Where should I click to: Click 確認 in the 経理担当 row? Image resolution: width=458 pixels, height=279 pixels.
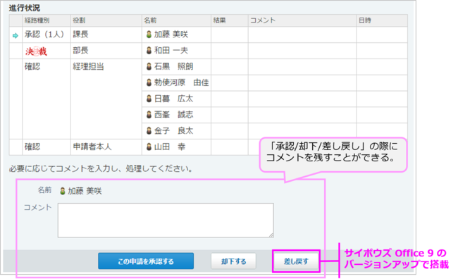pos(32,67)
